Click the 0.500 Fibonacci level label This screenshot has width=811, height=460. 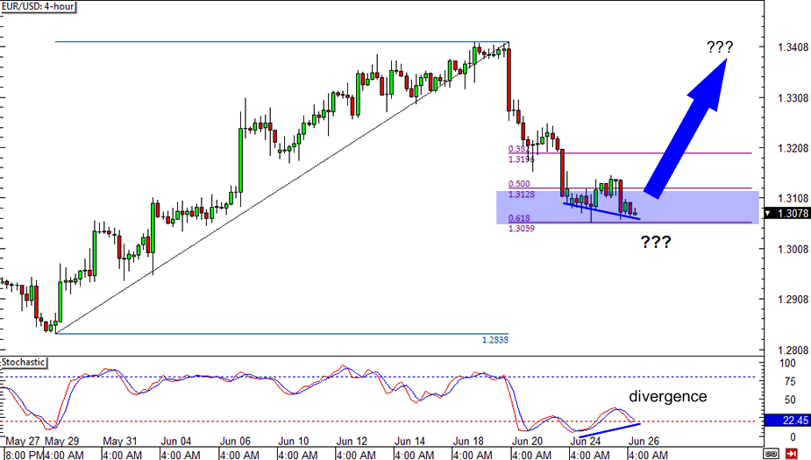519,184
